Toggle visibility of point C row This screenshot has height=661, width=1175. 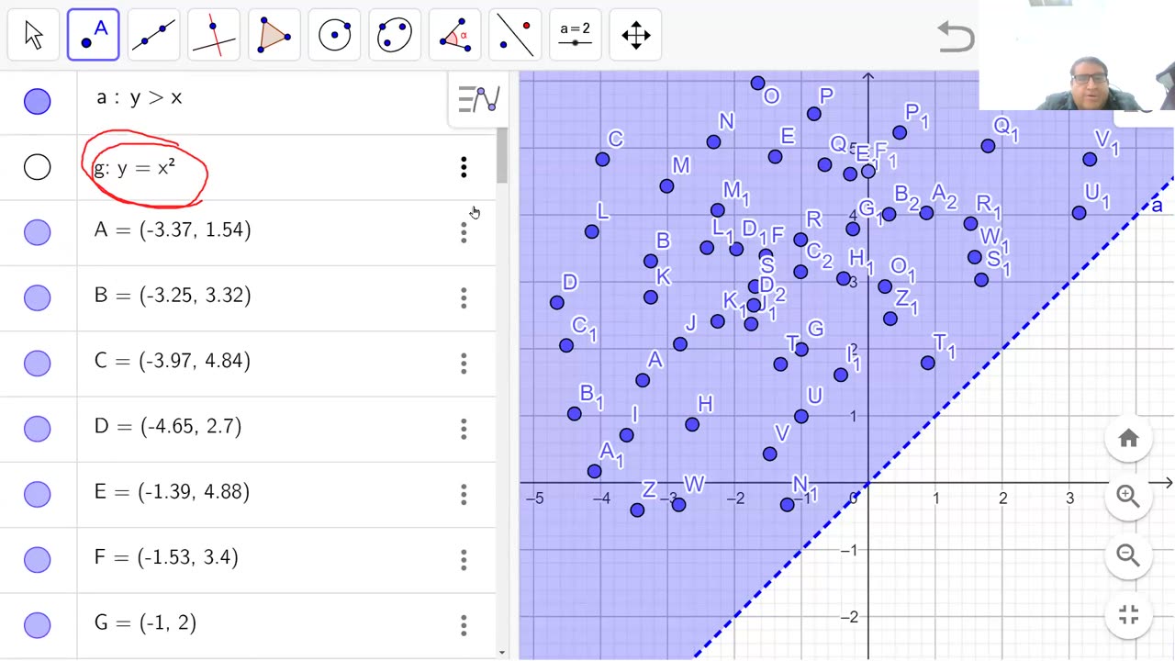point(38,364)
